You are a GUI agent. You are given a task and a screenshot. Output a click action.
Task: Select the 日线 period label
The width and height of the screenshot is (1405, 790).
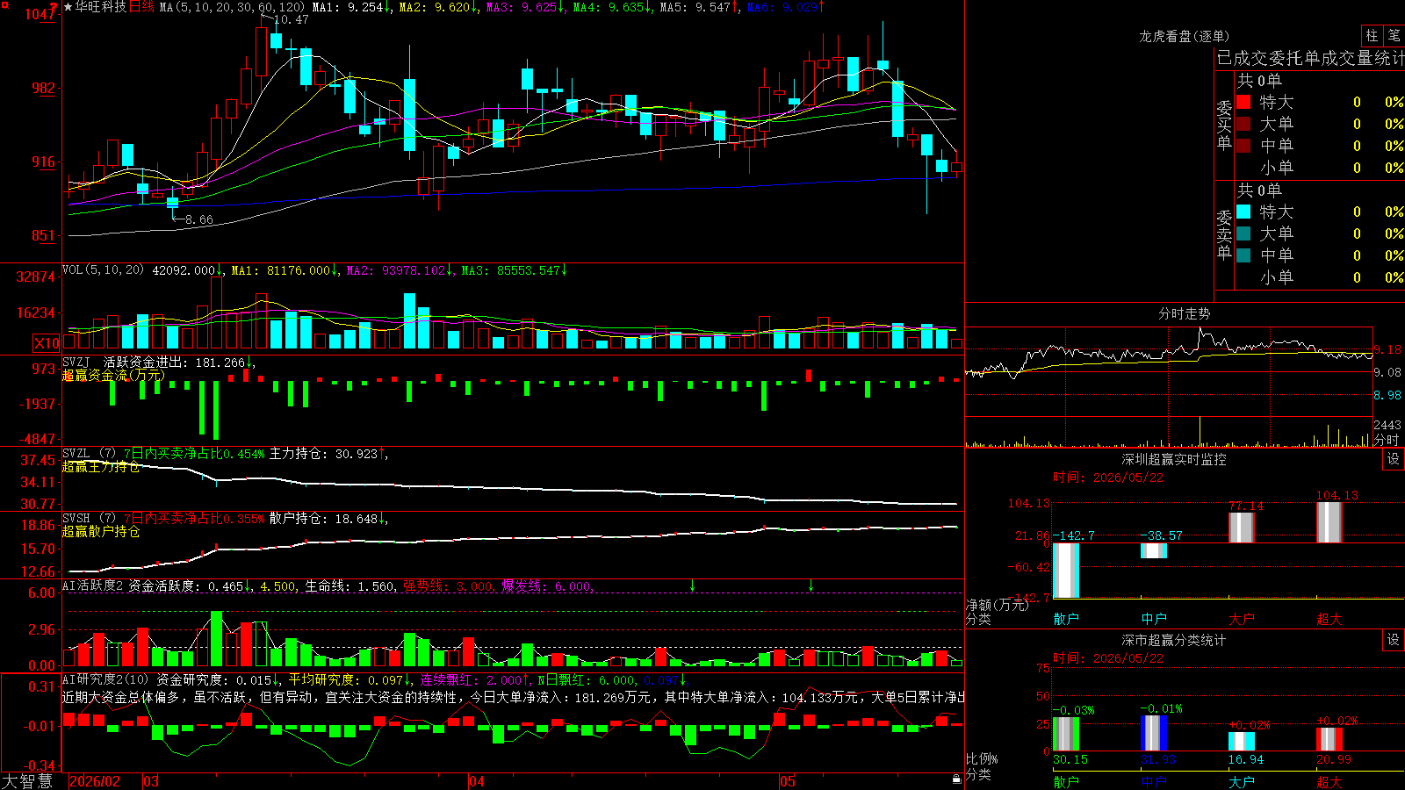[x=141, y=7]
